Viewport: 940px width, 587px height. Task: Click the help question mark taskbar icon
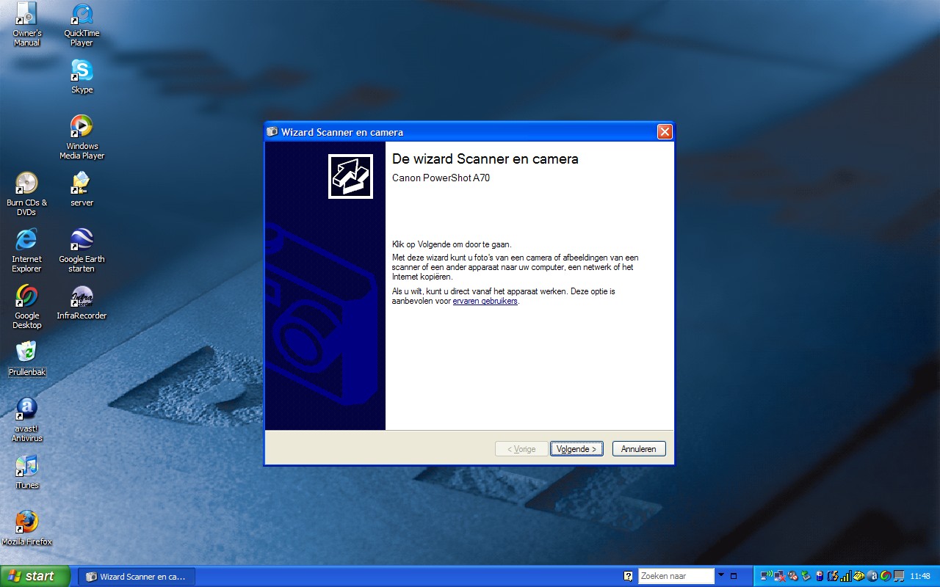[x=628, y=576]
